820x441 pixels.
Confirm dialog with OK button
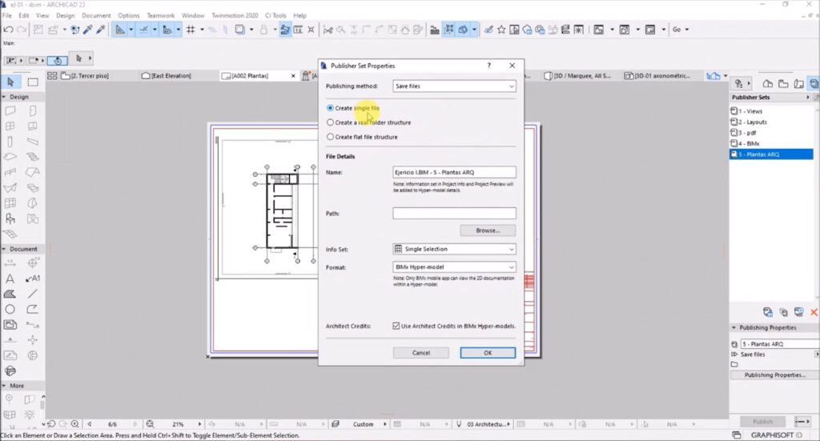coord(488,353)
